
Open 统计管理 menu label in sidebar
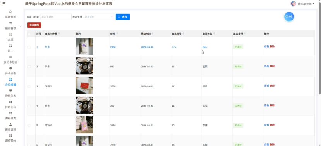coord(10,28)
